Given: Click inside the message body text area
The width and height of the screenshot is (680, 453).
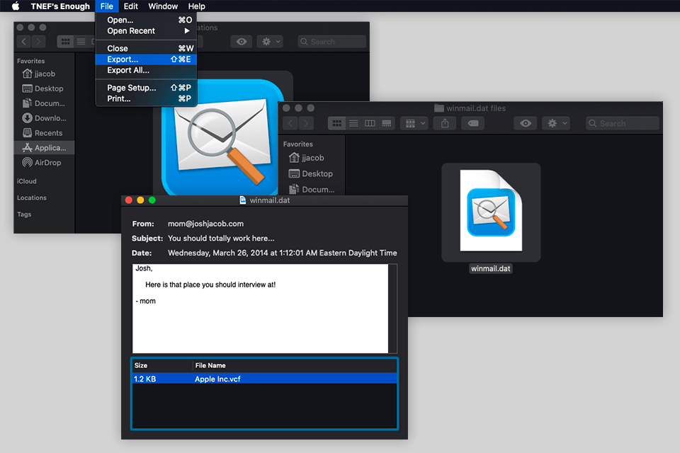Looking at the screenshot, I should click(x=260, y=308).
